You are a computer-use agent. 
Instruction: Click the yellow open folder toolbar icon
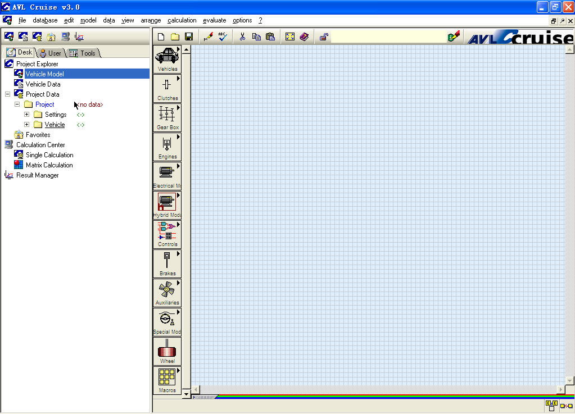coord(175,37)
